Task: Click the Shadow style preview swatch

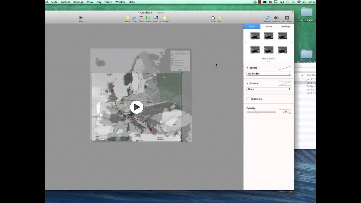Action: pyautogui.click(x=285, y=84)
